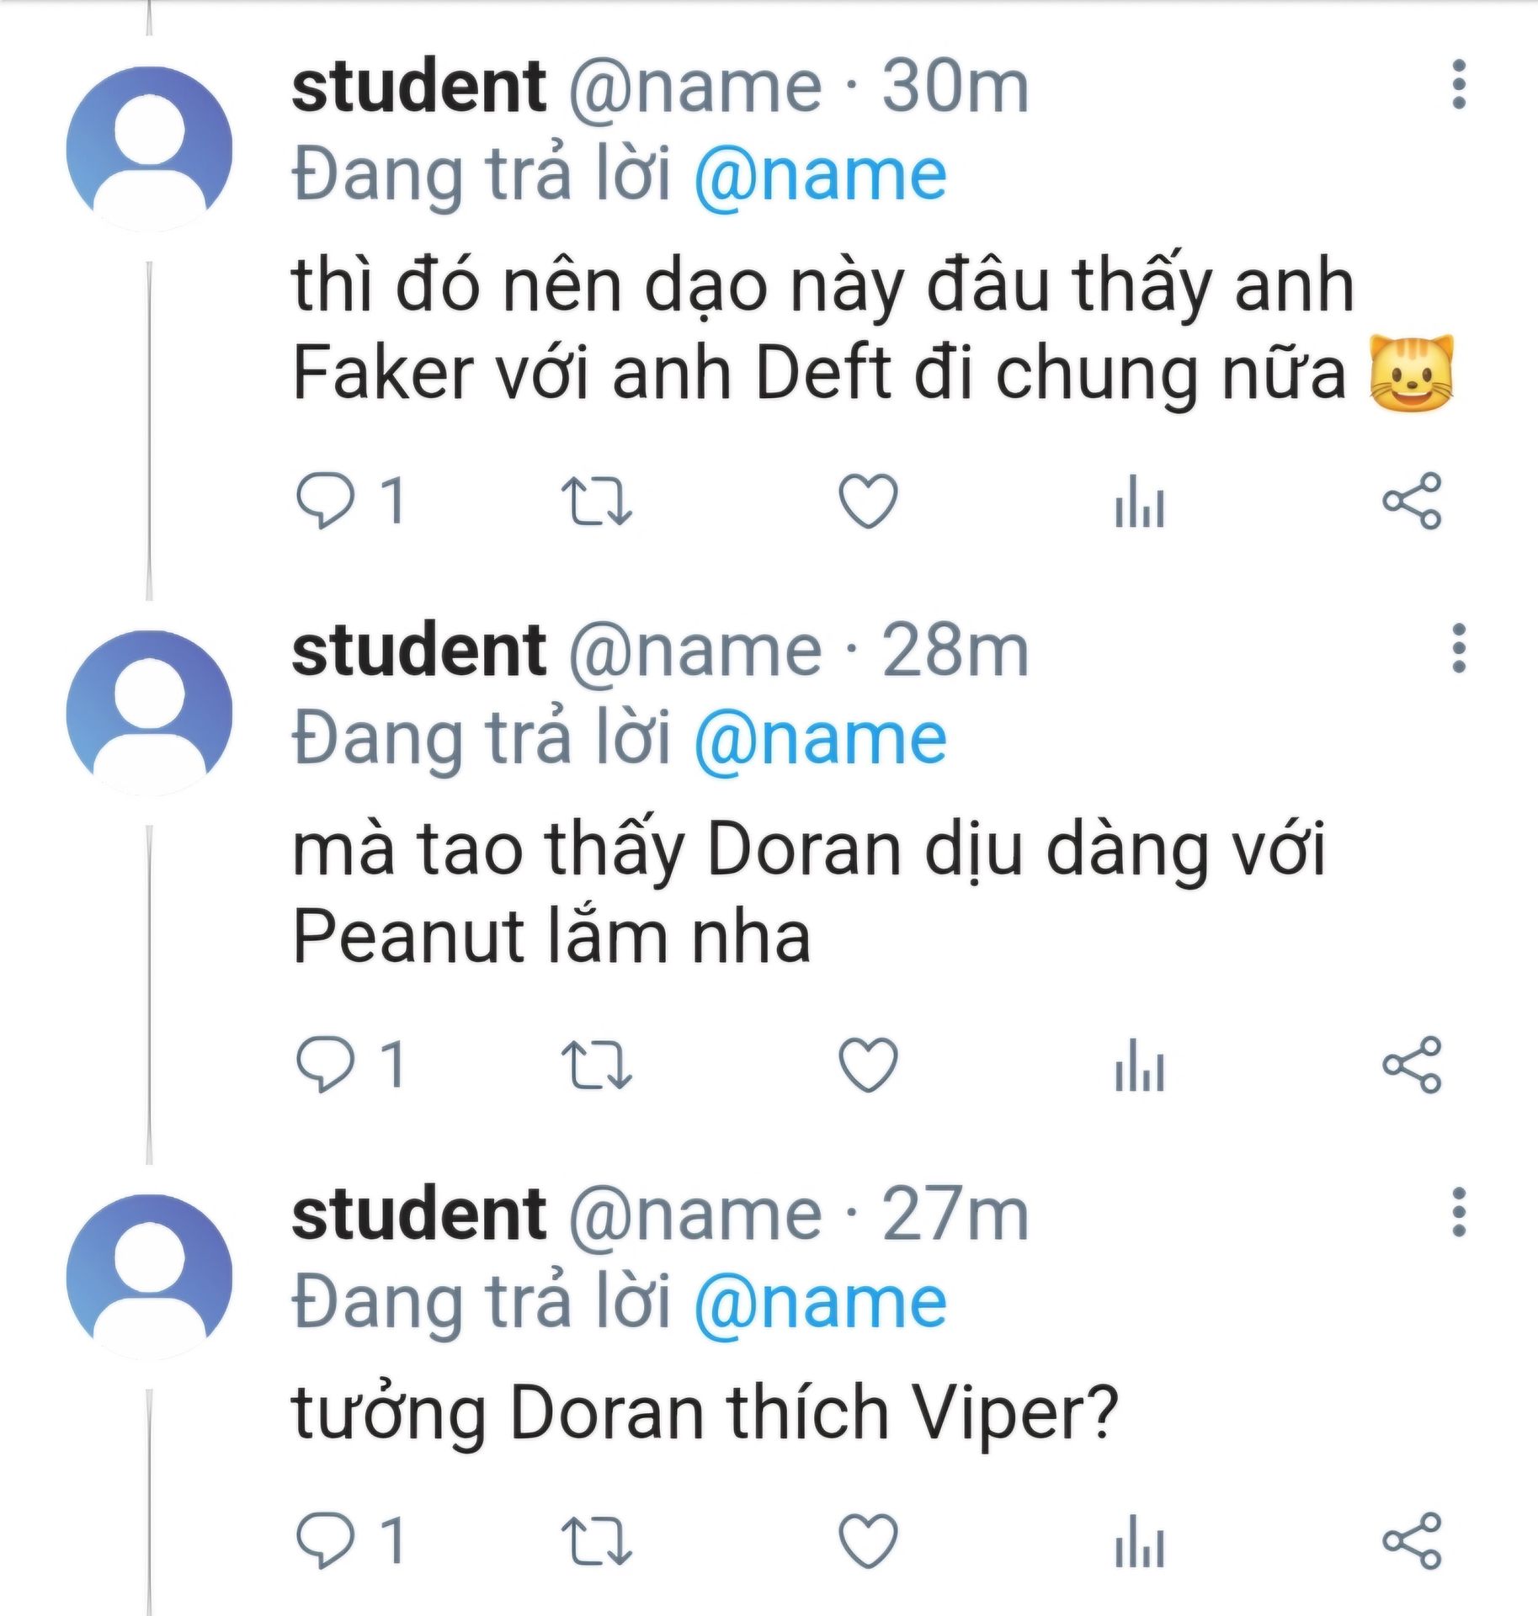Open the tweet text about Doran and Peanut
The height and width of the screenshot is (1616, 1538).
pyautogui.click(x=808, y=892)
